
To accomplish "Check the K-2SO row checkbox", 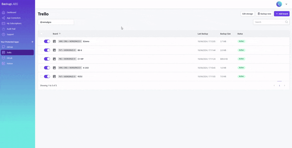I will pos(41,68).
